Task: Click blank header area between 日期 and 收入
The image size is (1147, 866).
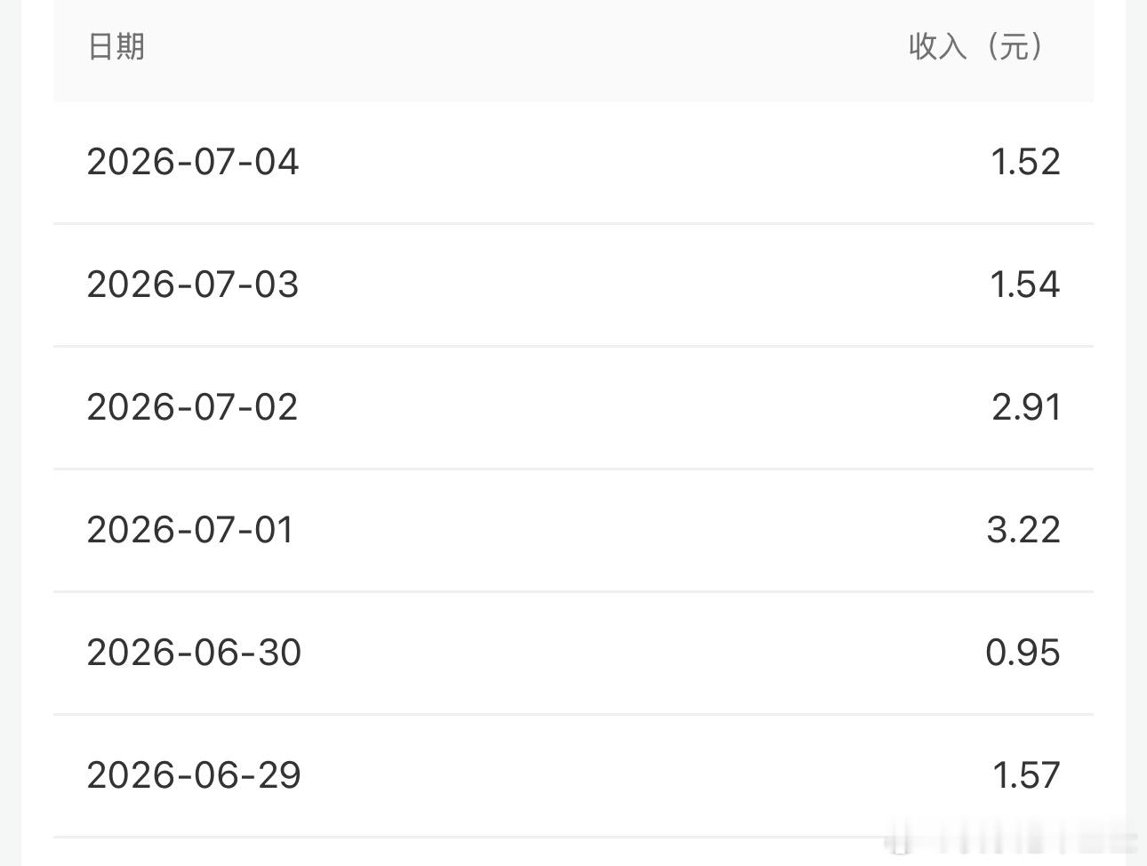Action: click(x=525, y=46)
